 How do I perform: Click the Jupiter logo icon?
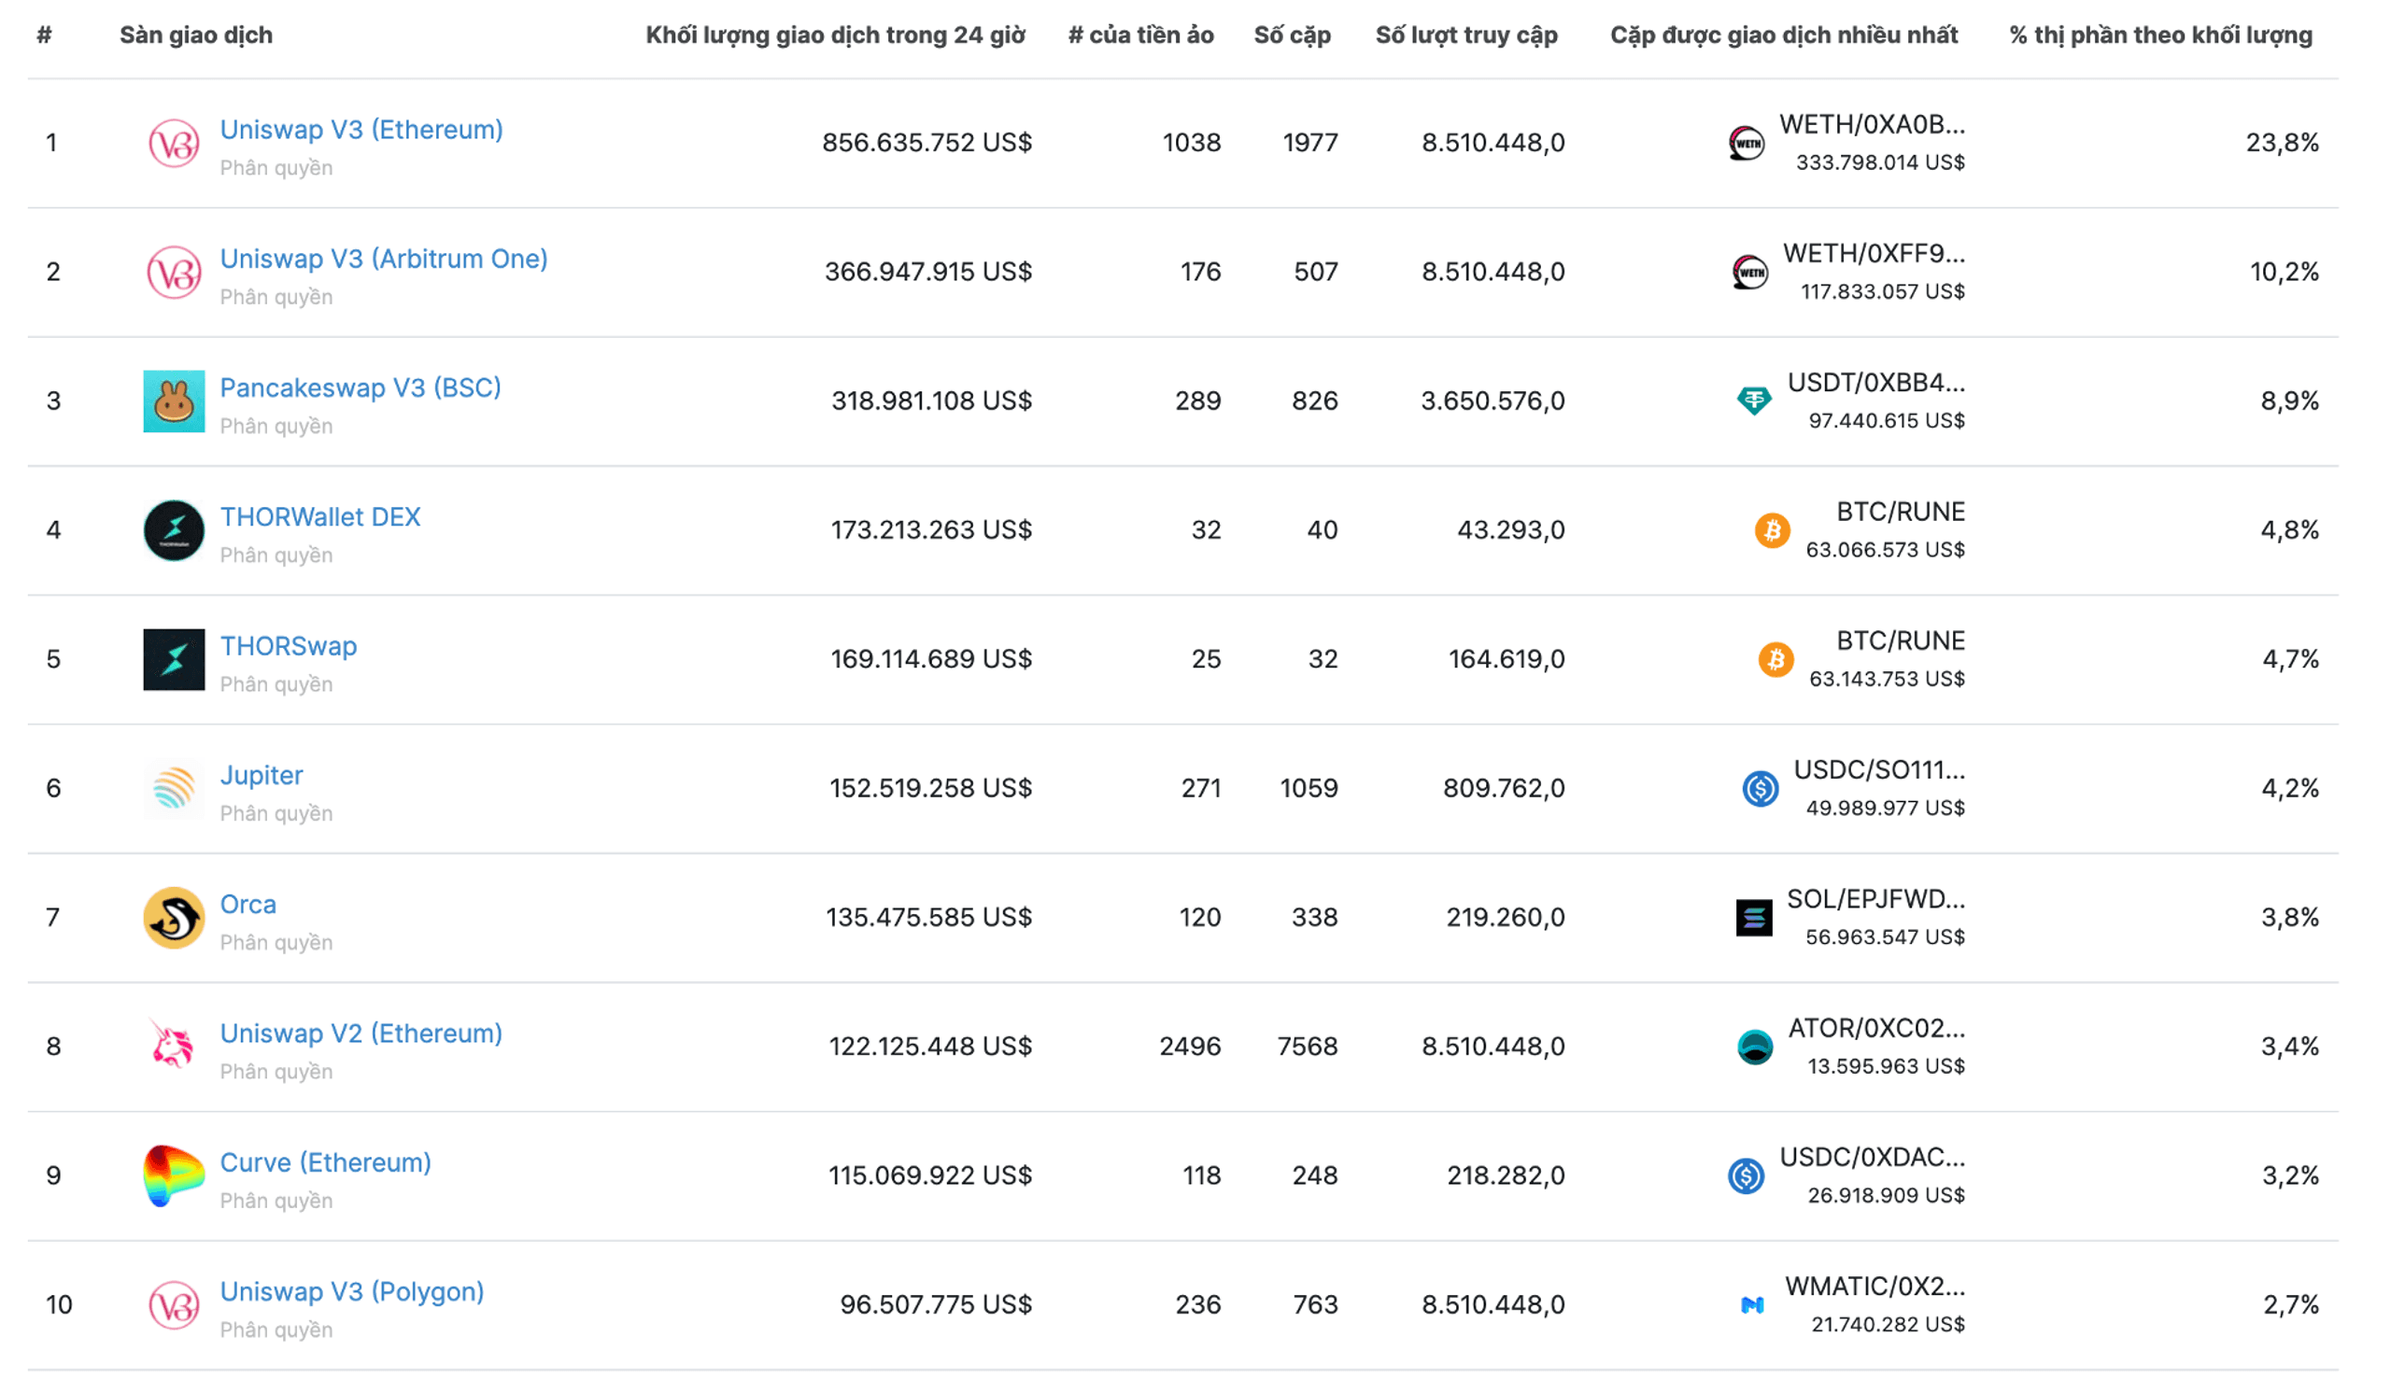(x=175, y=790)
